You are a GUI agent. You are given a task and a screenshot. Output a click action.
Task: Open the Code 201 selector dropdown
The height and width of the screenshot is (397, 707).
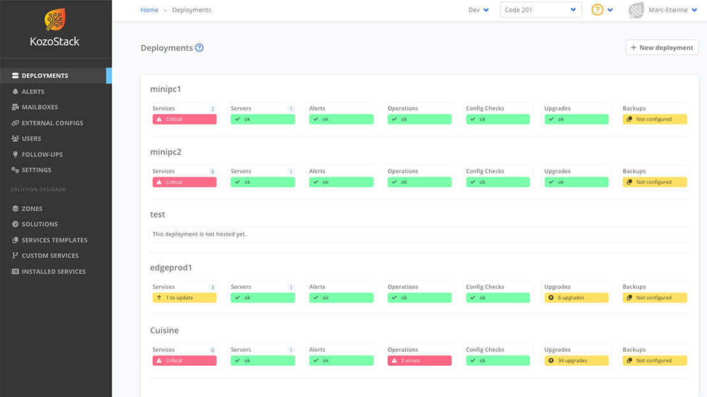pyautogui.click(x=541, y=10)
